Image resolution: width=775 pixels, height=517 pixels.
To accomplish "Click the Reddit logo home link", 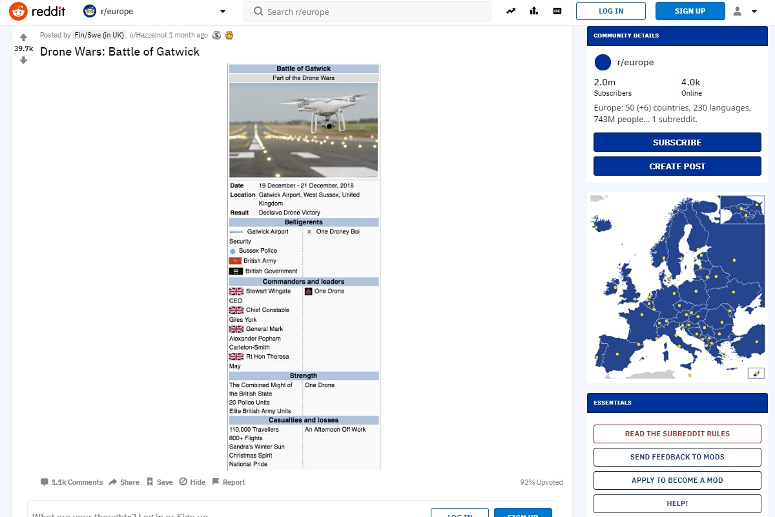I will (x=37, y=11).
